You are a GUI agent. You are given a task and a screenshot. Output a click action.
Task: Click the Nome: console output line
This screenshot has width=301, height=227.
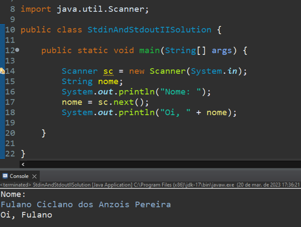[x=13, y=194]
